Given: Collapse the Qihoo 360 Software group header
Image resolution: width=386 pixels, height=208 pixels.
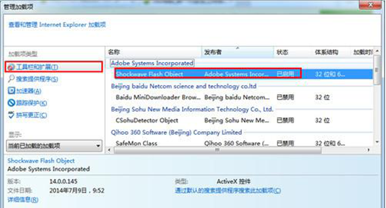Looking at the screenshot, I should tap(176, 132).
